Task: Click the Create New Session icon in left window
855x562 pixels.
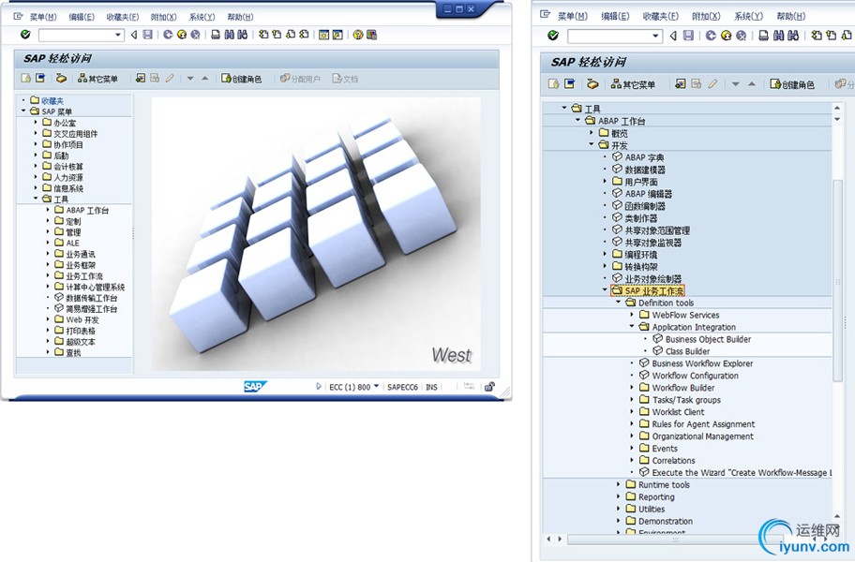Action: [x=323, y=35]
